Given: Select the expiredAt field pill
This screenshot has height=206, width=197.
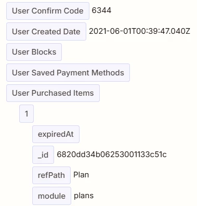Looking at the screenshot, I should pos(56,134).
